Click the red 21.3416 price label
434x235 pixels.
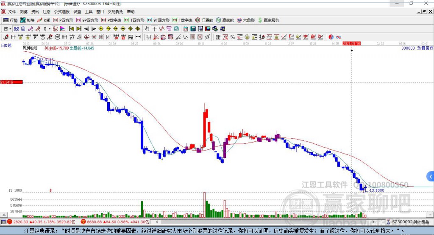pos(11,82)
